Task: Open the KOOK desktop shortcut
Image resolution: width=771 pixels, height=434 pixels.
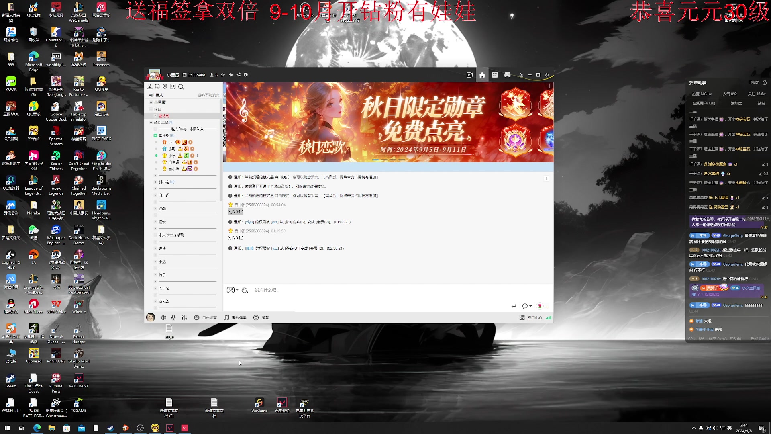Action: click(11, 84)
